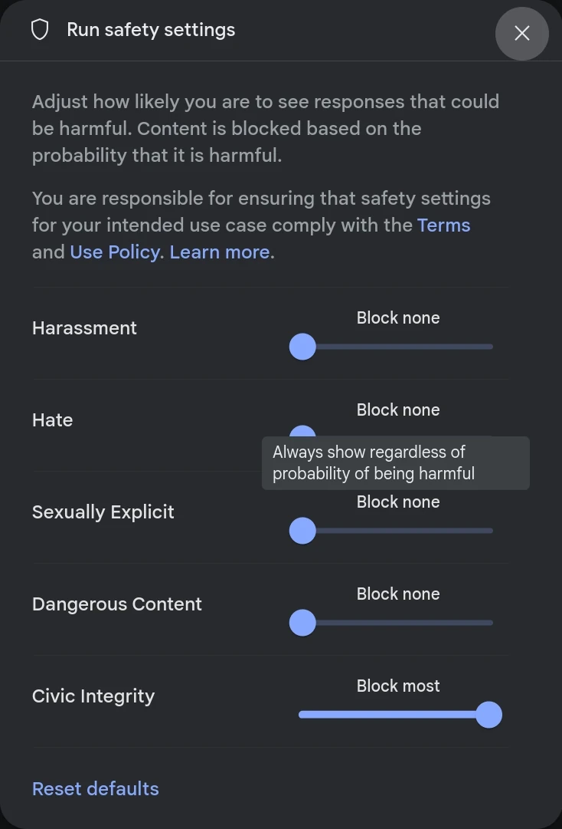Click the Always show regardless tooltip
562x829 pixels.
click(x=396, y=463)
